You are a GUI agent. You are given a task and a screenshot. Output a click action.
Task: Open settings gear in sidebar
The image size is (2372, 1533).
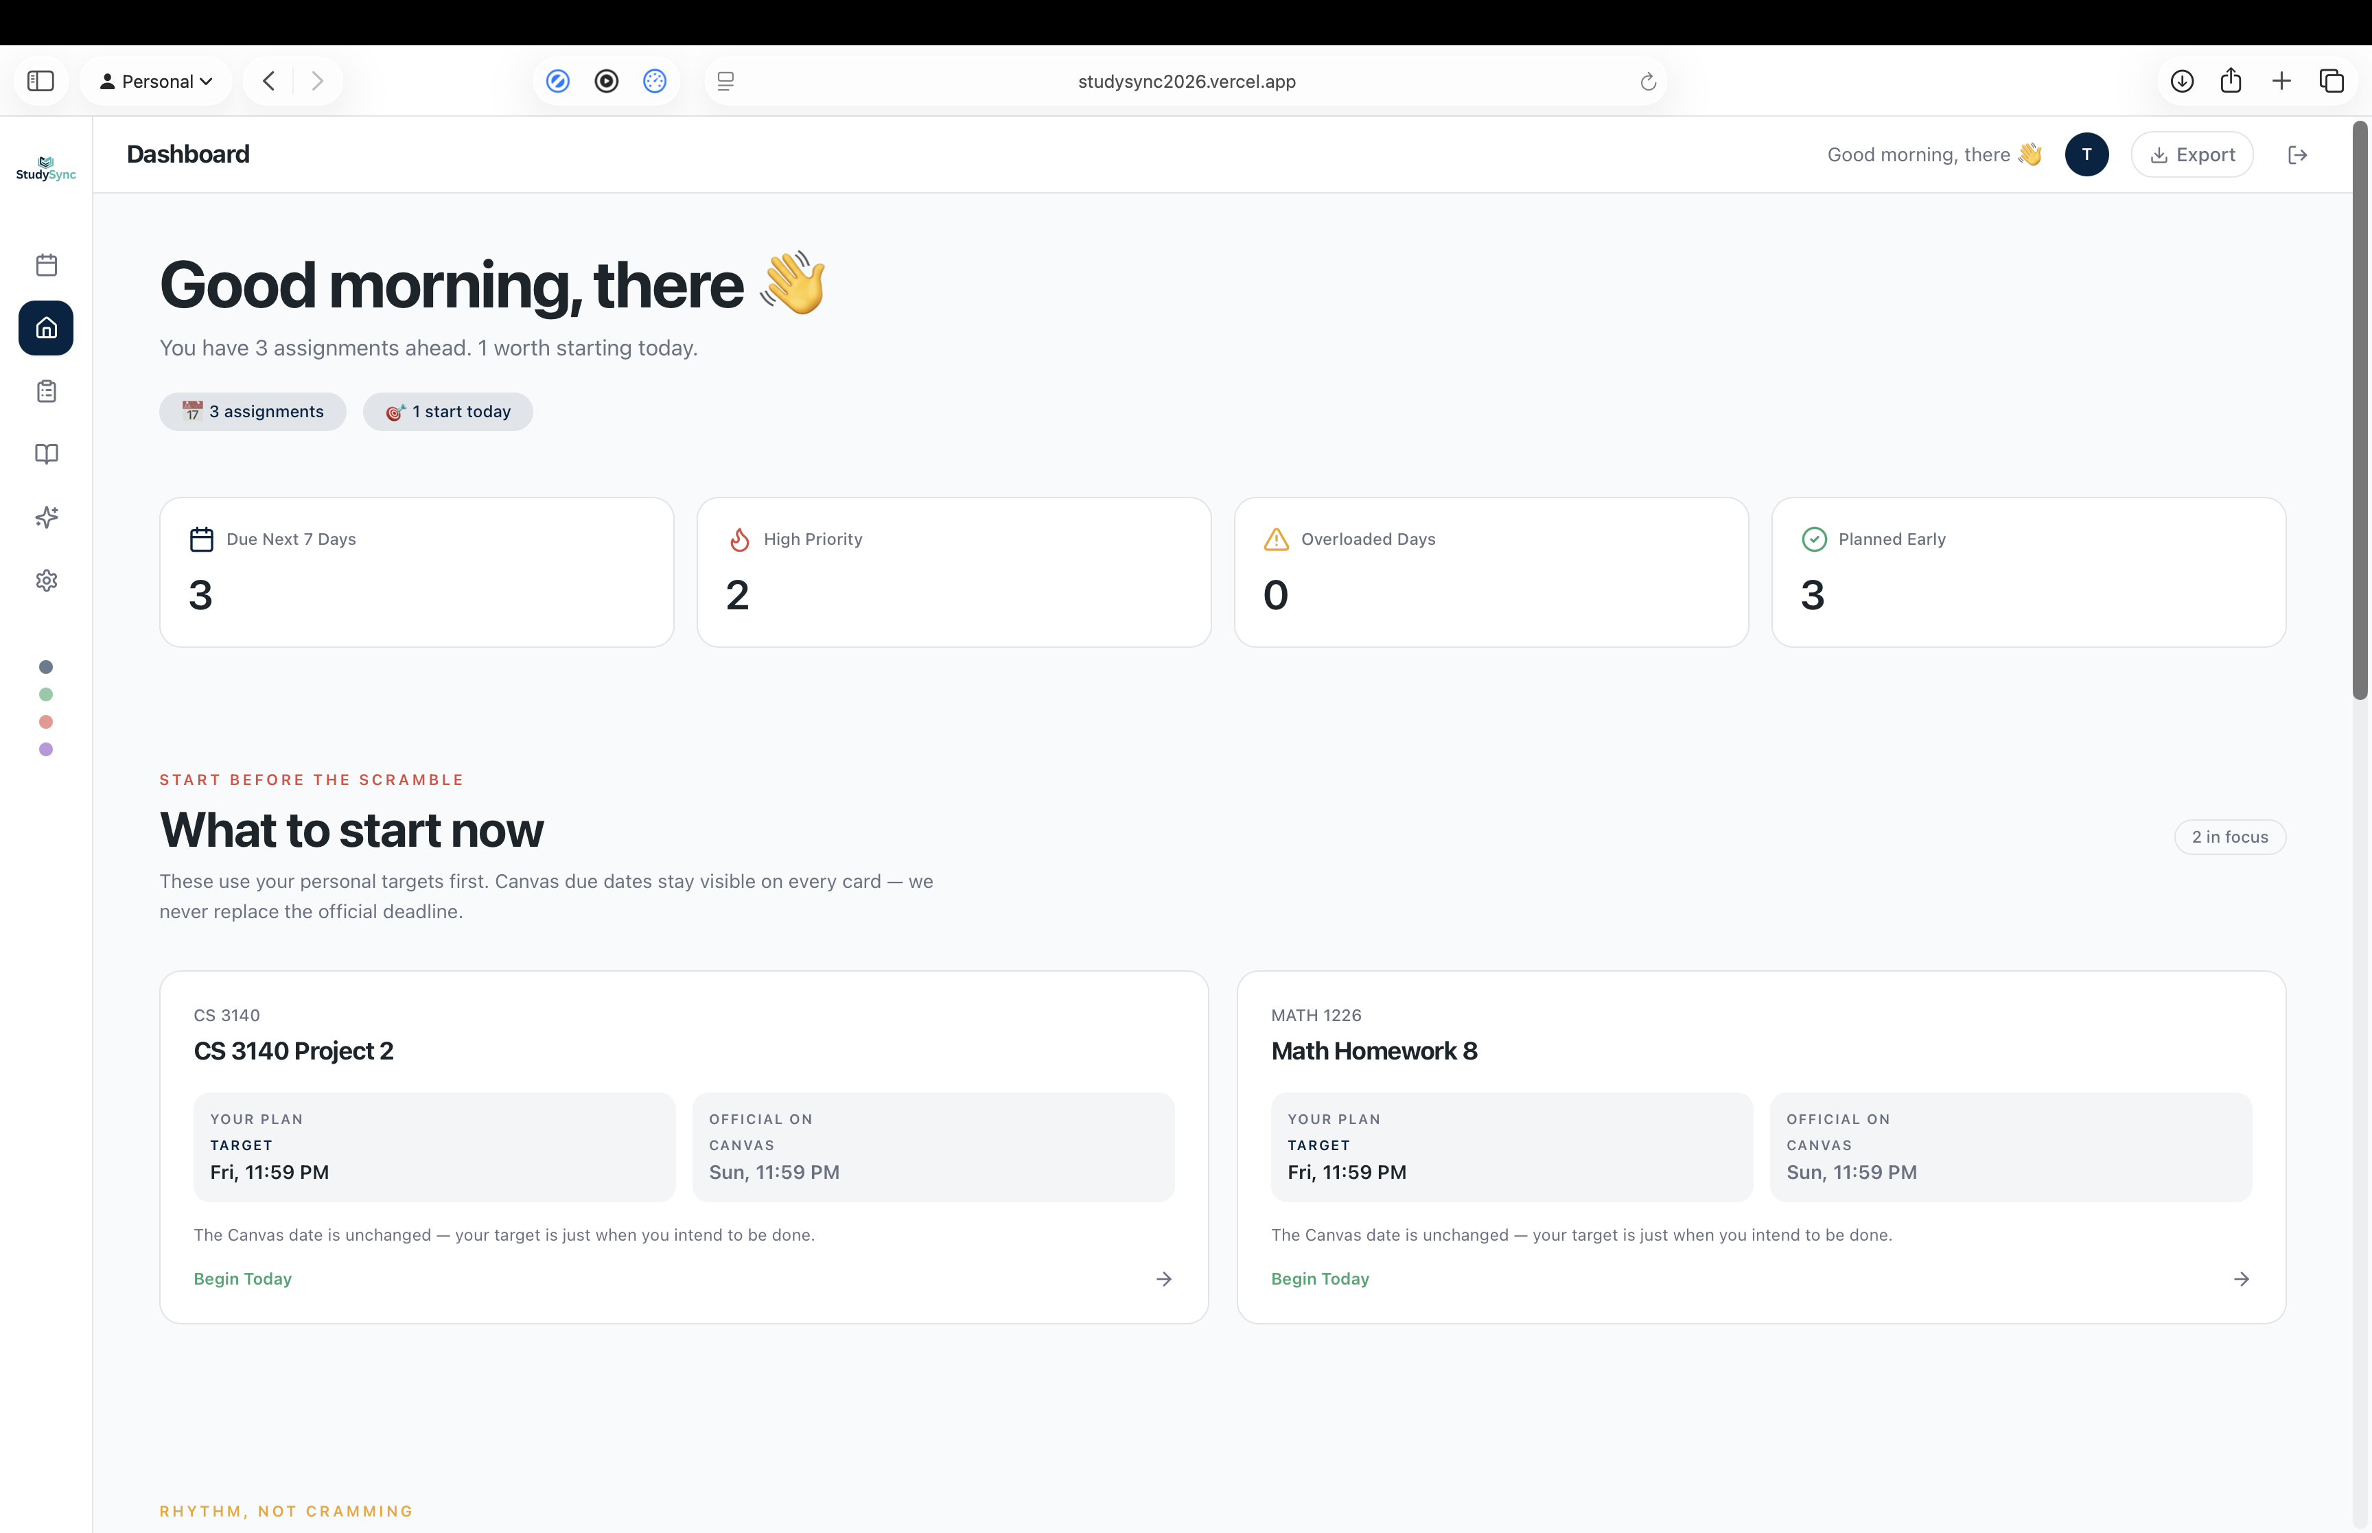click(x=46, y=581)
